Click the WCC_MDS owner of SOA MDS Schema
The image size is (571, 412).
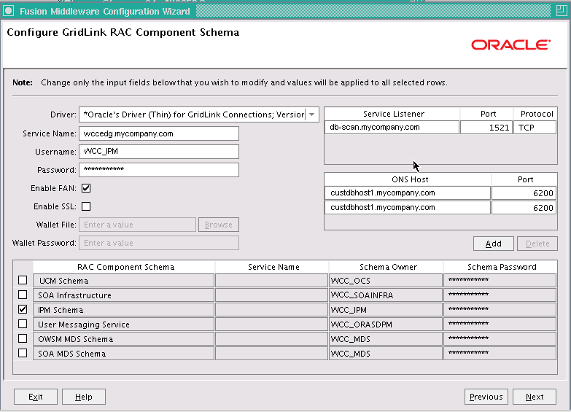coord(386,354)
